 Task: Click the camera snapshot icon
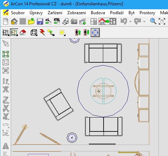(x=74, y=21)
